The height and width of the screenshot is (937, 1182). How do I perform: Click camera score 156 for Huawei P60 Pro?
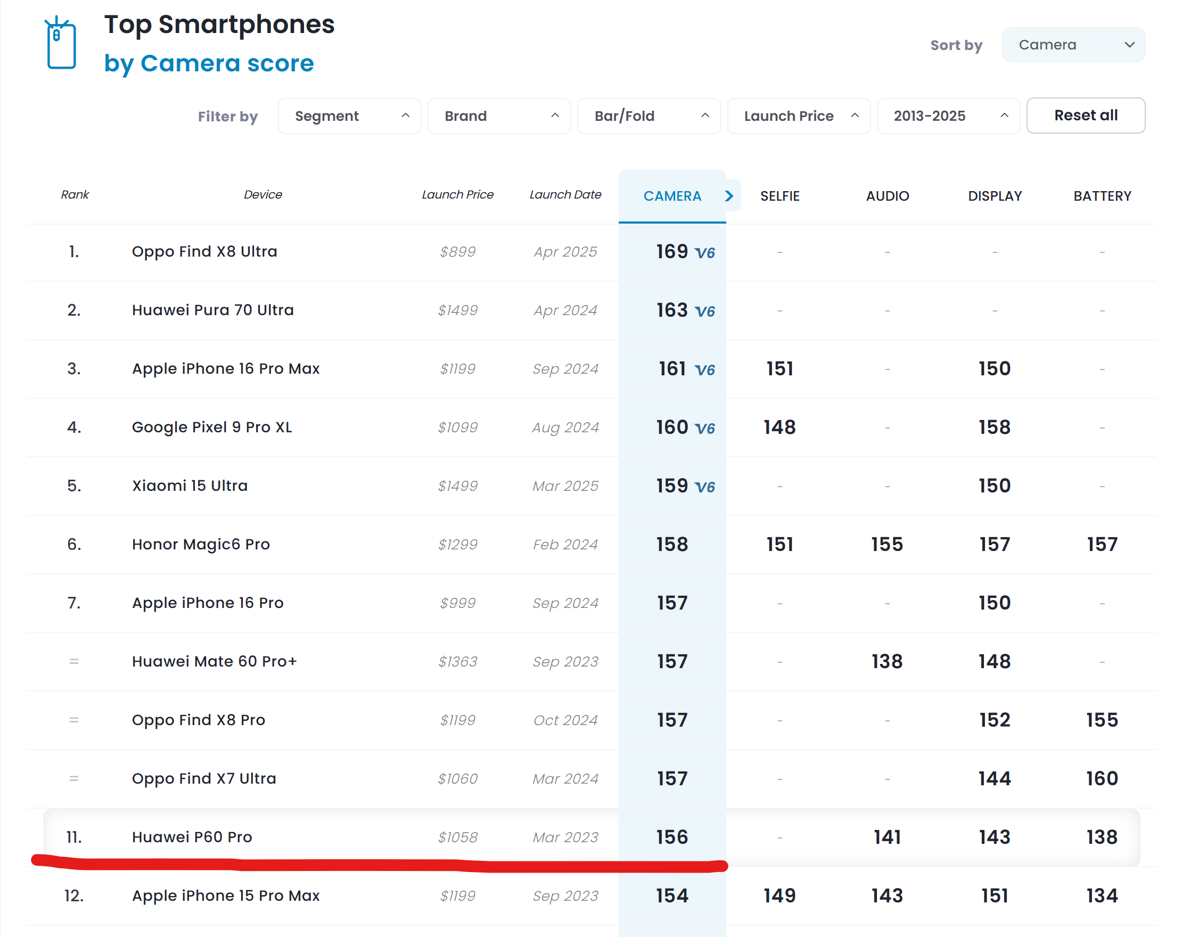click(x=672, y=837)
